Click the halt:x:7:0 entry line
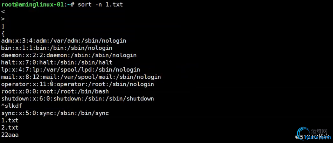 click(56, 62)
